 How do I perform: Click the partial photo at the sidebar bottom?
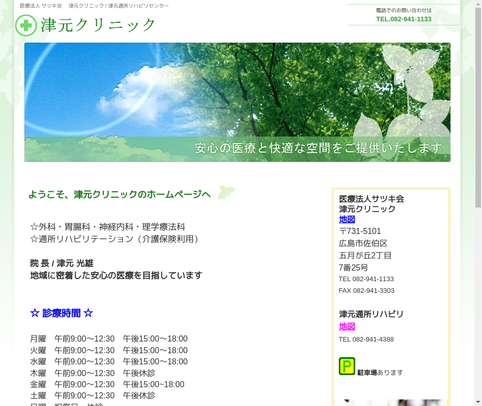click(x=390, y=402)
